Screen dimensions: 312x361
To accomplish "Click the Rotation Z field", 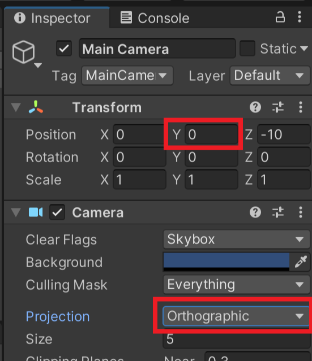I will tap(284, 157).
